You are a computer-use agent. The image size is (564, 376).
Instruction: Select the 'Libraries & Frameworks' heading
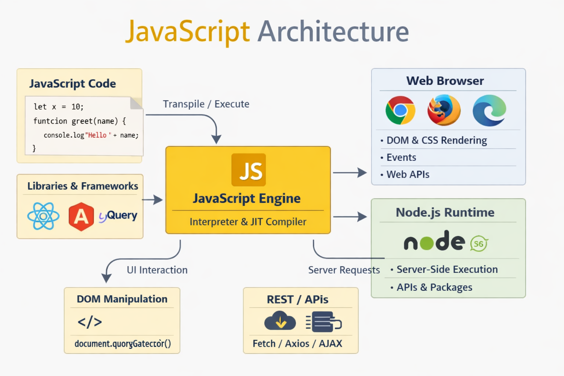tap(83, 186)
